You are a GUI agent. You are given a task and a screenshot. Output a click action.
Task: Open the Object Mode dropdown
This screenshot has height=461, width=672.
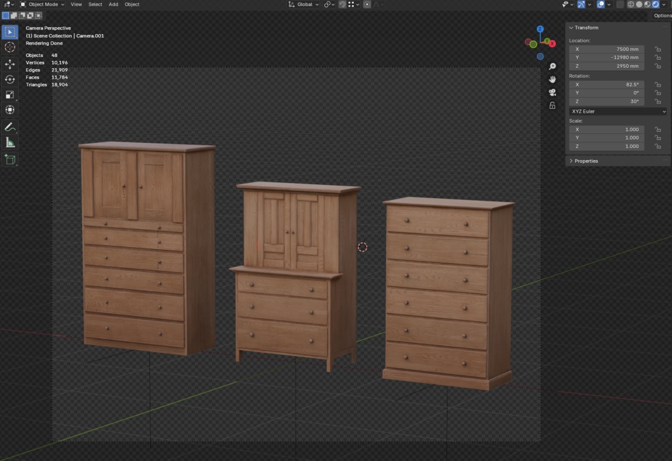click(42, 5)
